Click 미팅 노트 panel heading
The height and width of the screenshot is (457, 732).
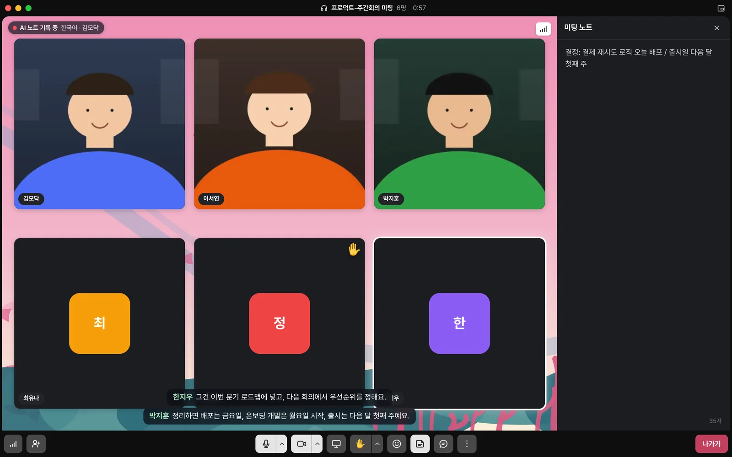[578, 27]
